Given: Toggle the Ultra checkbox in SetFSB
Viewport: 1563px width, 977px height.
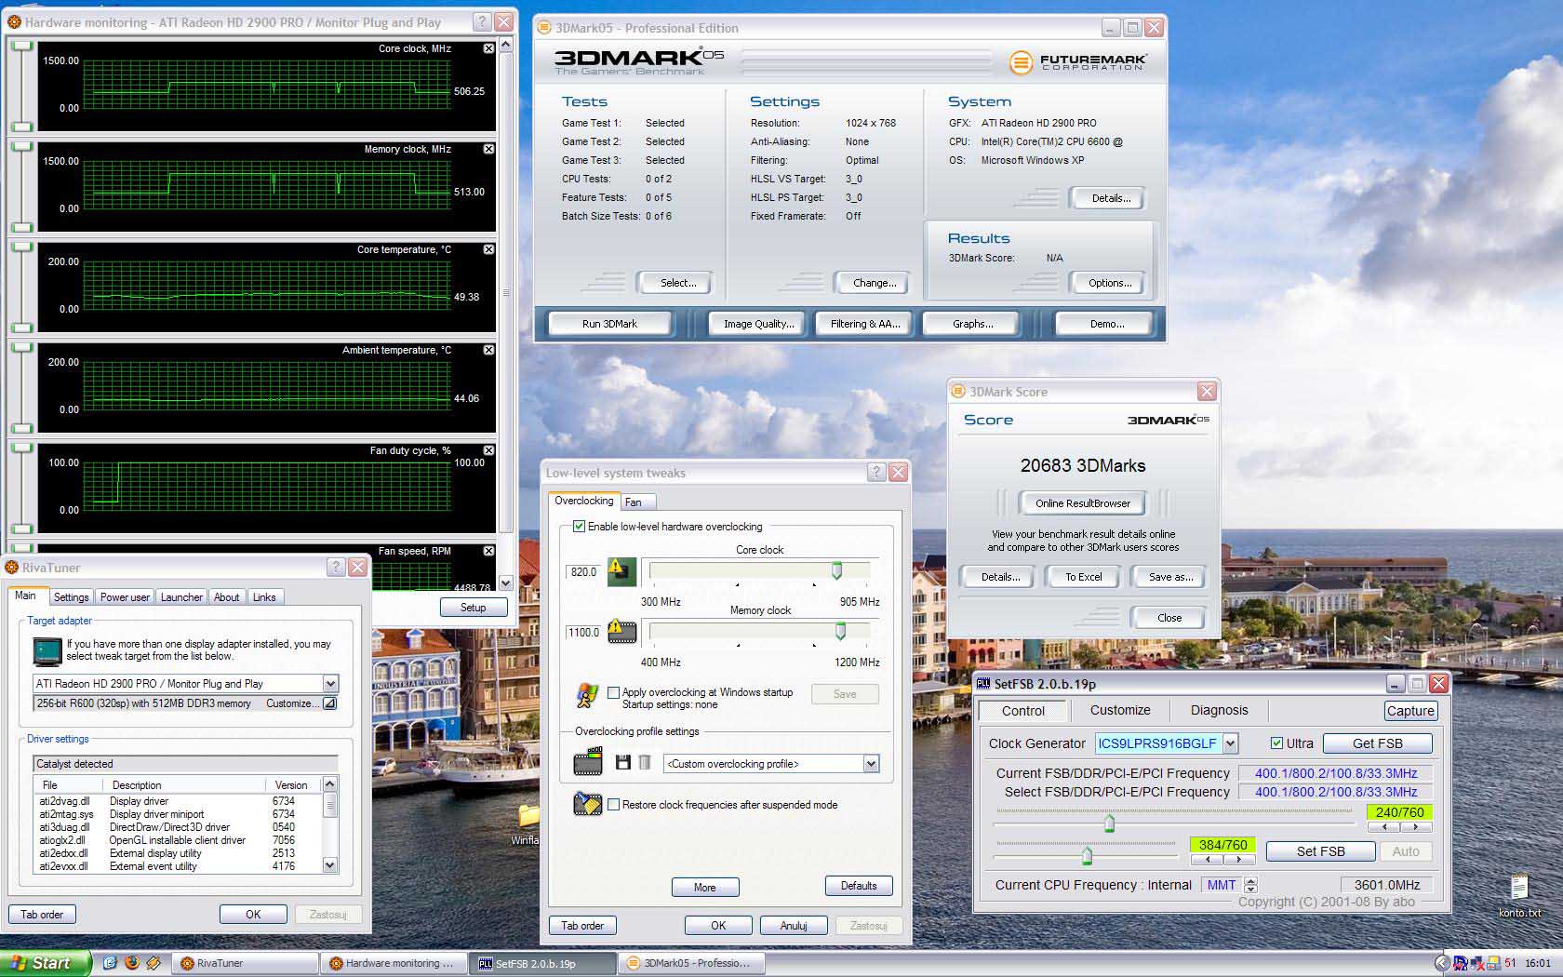Looking at the screenshot, I should click(1277, 743).
